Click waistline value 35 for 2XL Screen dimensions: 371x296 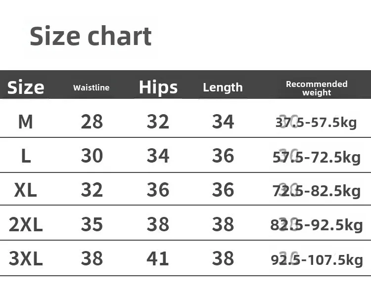92,225
